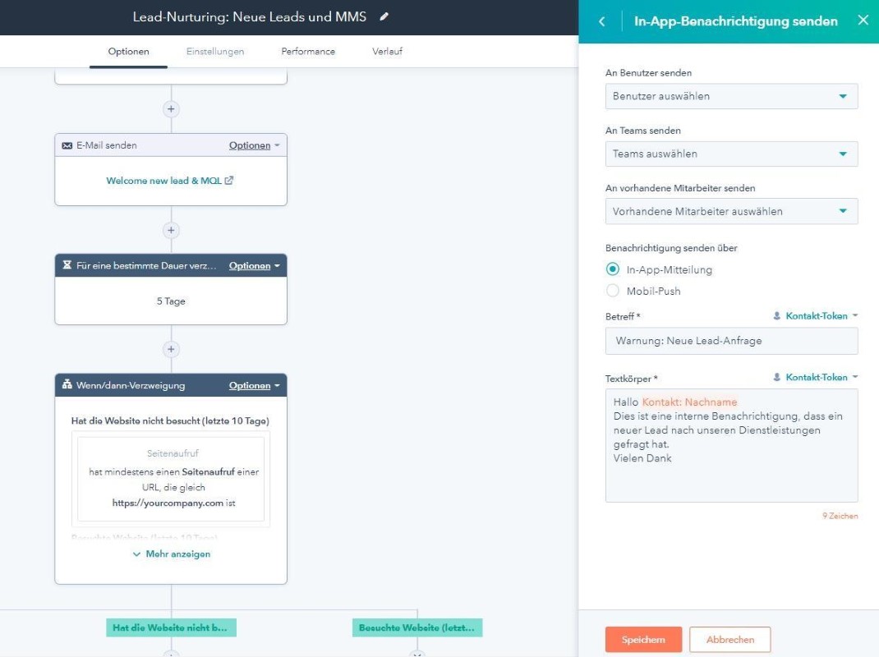Add step below the 5 Tage delay
879x657 pixels.
[171, 349]
